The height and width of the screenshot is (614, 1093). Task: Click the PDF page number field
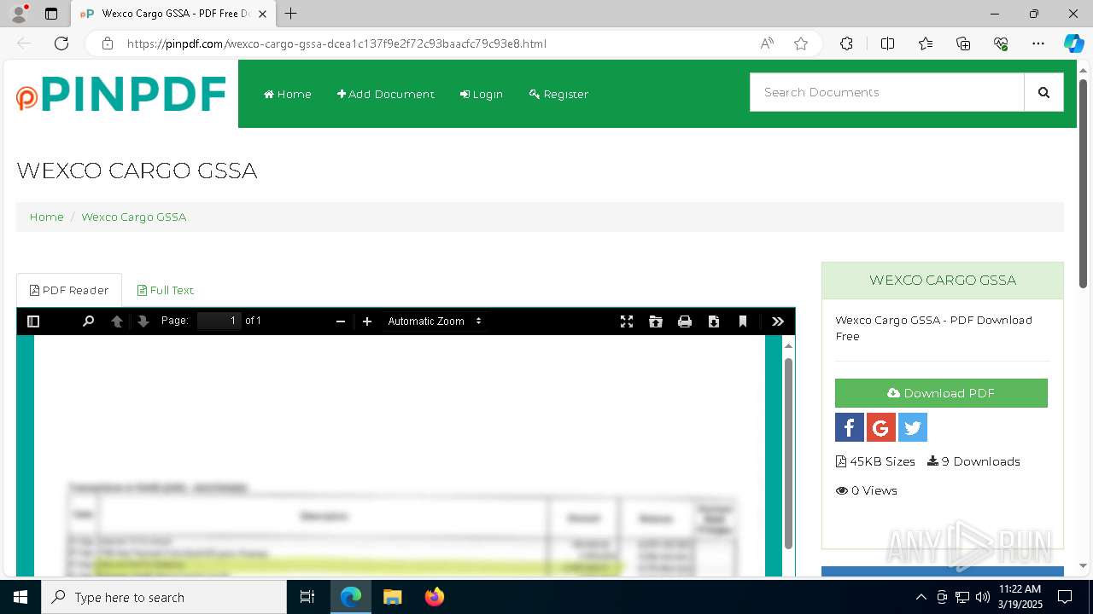tap(219, 321)
